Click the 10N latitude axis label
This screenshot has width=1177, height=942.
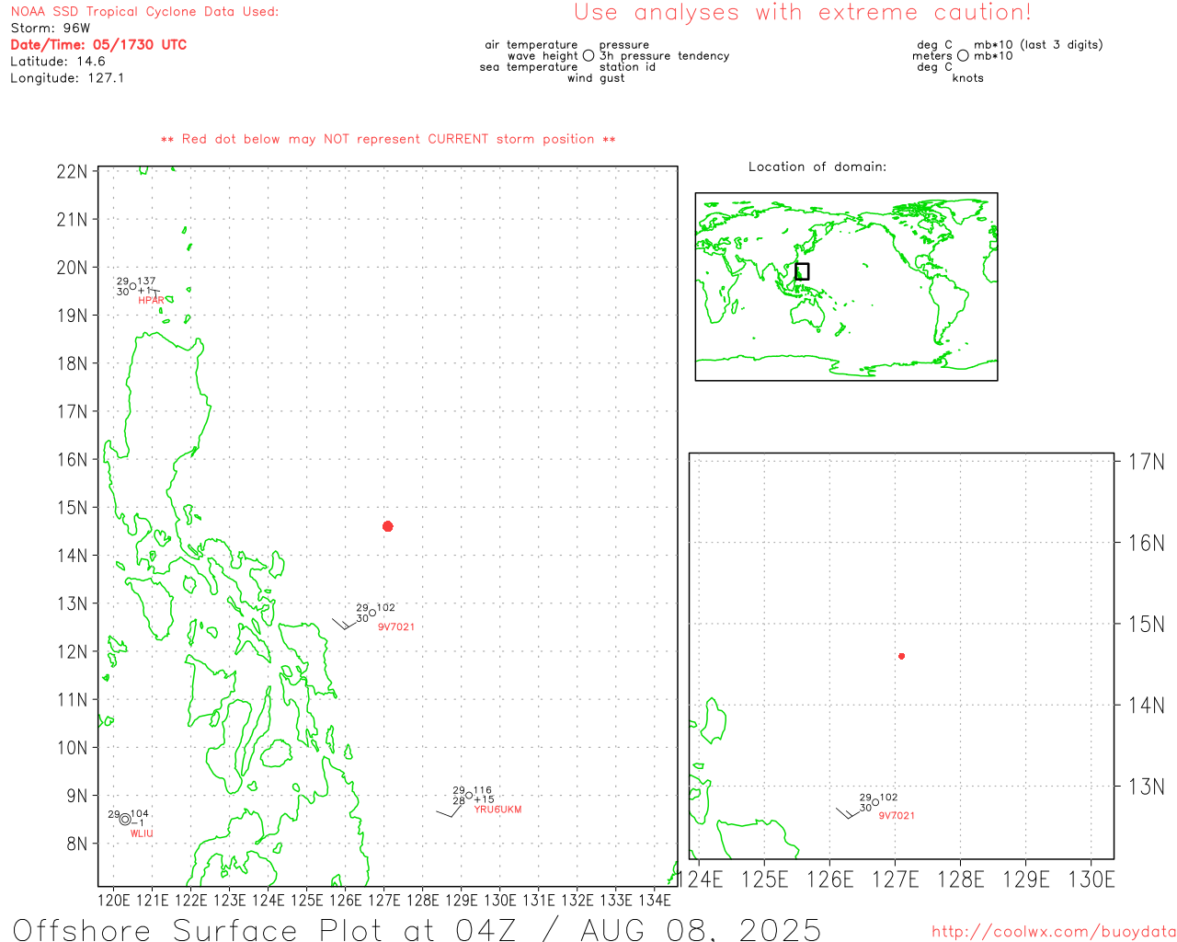pyautogui.click(x=73, y=748)
